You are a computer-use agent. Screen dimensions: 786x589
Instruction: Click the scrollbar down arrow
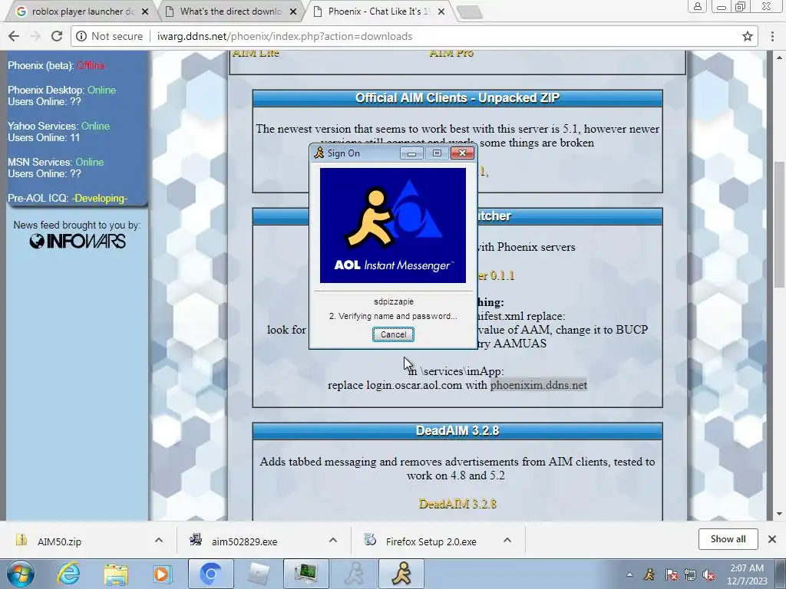778,514
